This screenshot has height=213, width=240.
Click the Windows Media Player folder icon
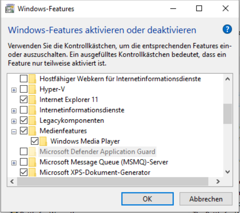(x=43, y=141)
